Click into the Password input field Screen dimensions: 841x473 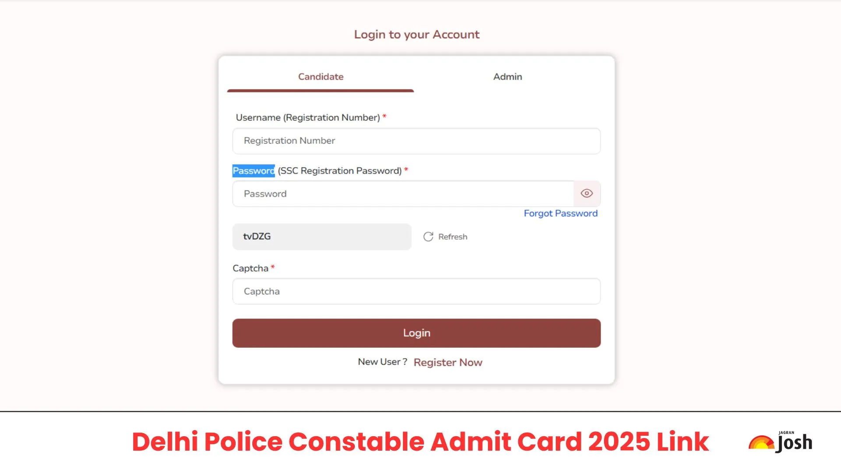[403, 194]
